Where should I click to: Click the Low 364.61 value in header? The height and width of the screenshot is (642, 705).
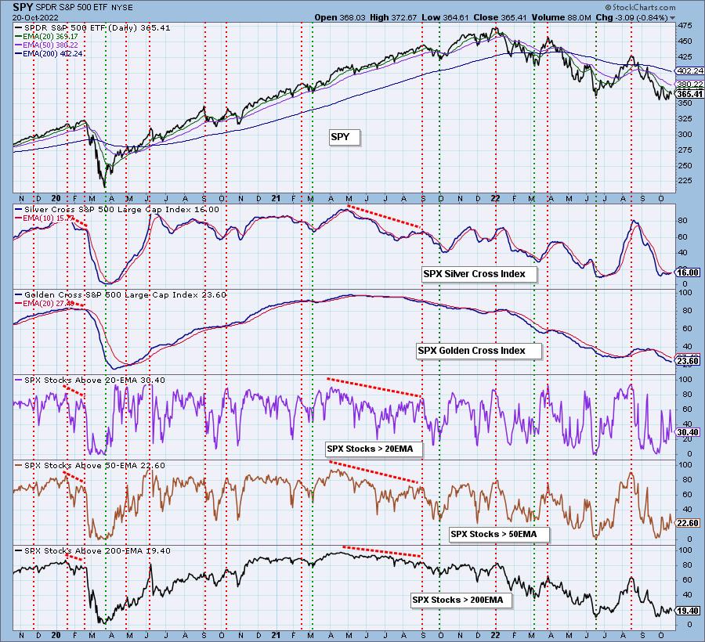point(445,17)
